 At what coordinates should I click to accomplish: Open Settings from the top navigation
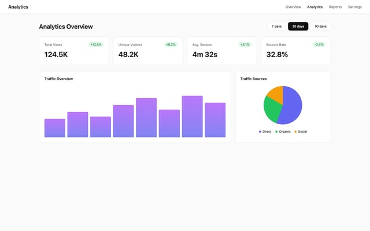(354, 7)
